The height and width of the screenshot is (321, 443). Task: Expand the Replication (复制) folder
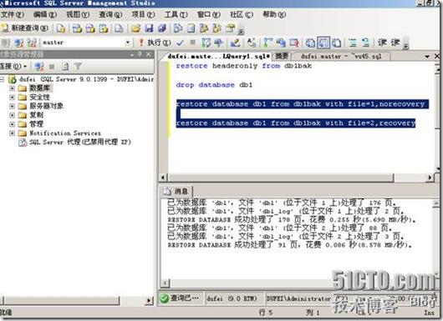coord(12,115)
